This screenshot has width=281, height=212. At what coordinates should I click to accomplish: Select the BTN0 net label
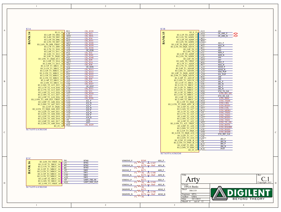pos(86,161)
